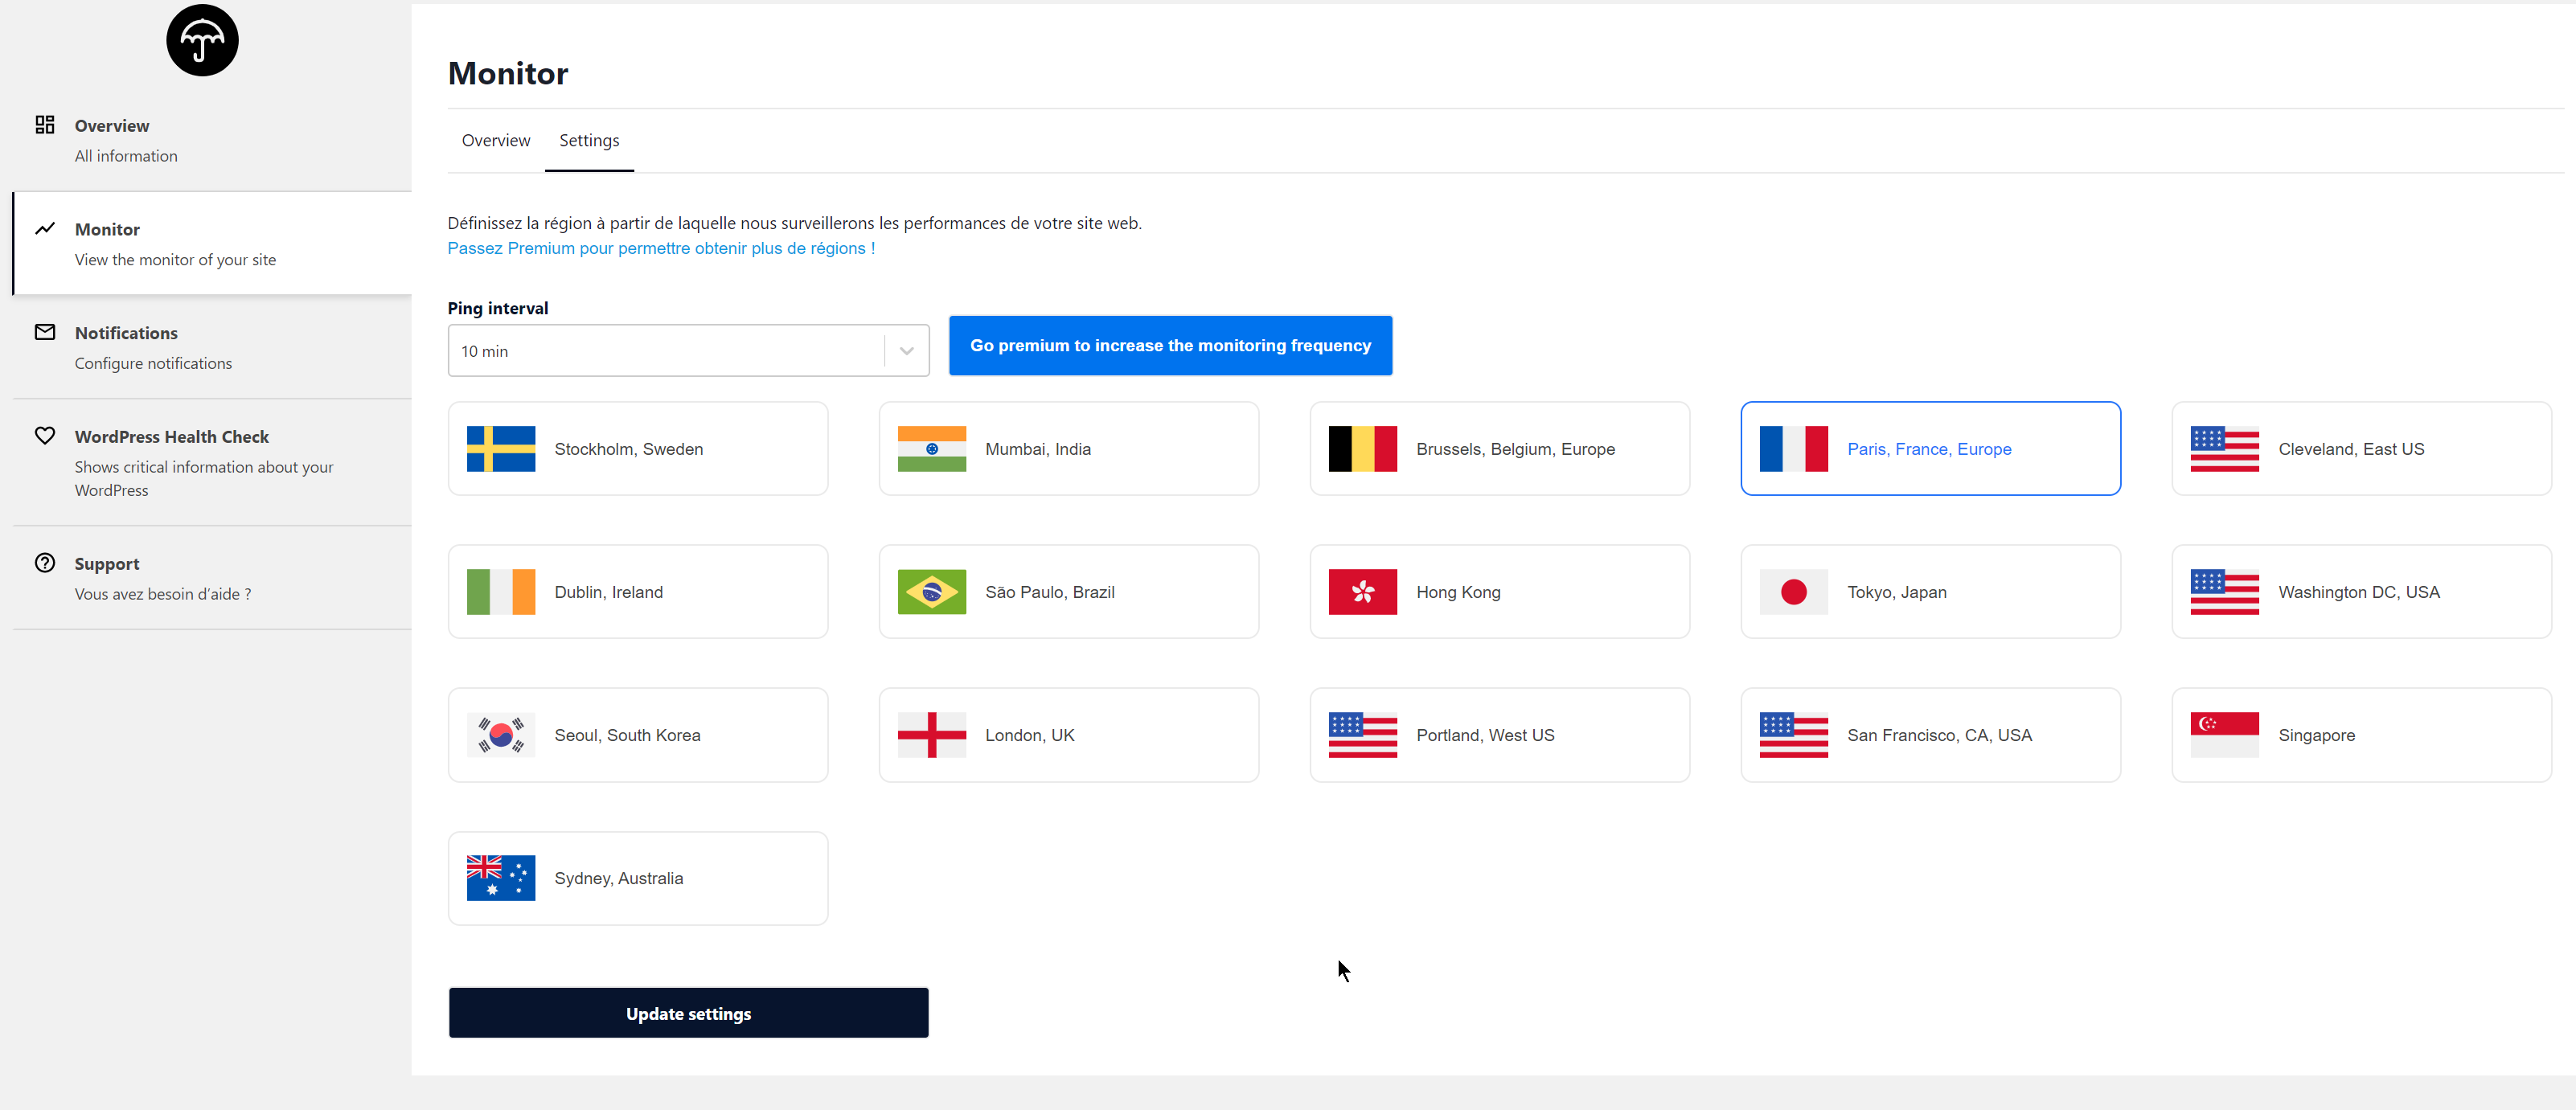
Task: Select Paris, France, Europe region
Action: pos(1931,449)
